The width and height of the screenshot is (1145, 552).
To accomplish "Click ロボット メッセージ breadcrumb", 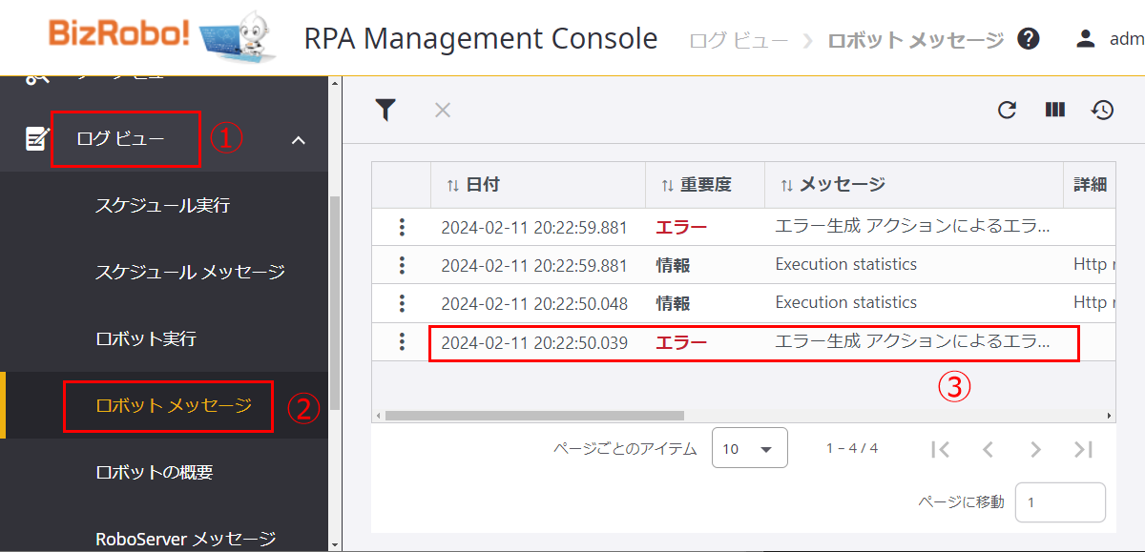I will [916, 40].
